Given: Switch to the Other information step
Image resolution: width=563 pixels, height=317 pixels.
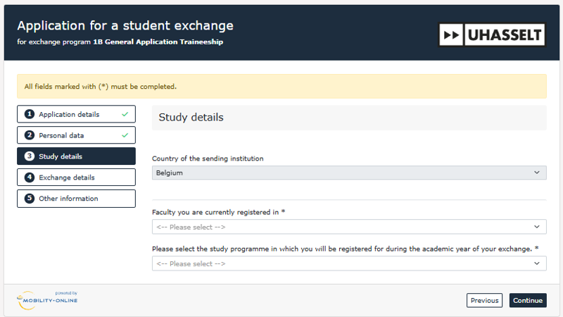Looking at the screenshot, I should [x=68, y=199].
